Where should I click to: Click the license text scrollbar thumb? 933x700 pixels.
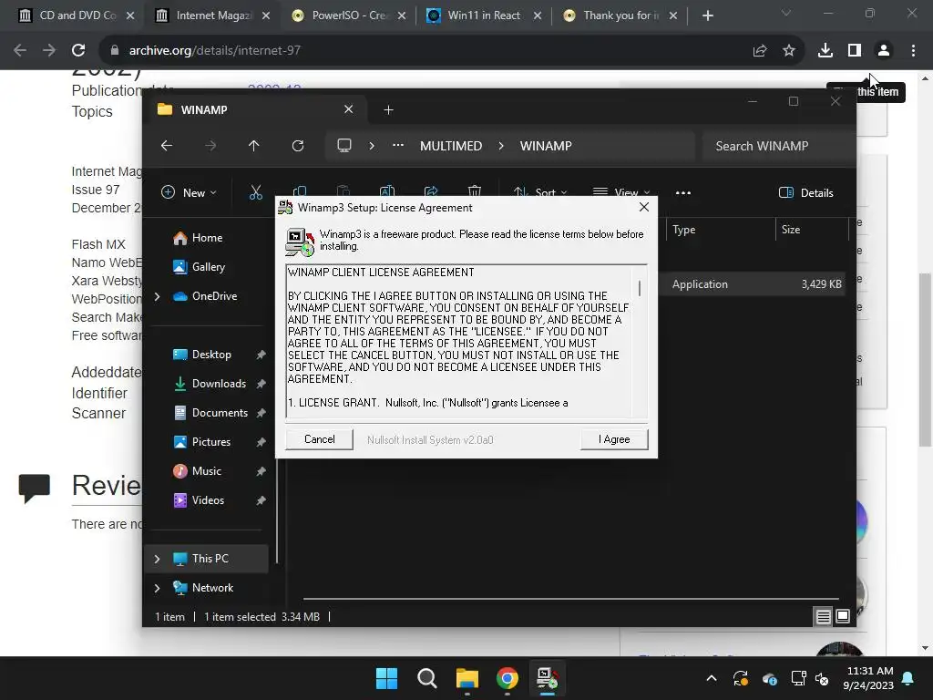click(x=640, y=289)
